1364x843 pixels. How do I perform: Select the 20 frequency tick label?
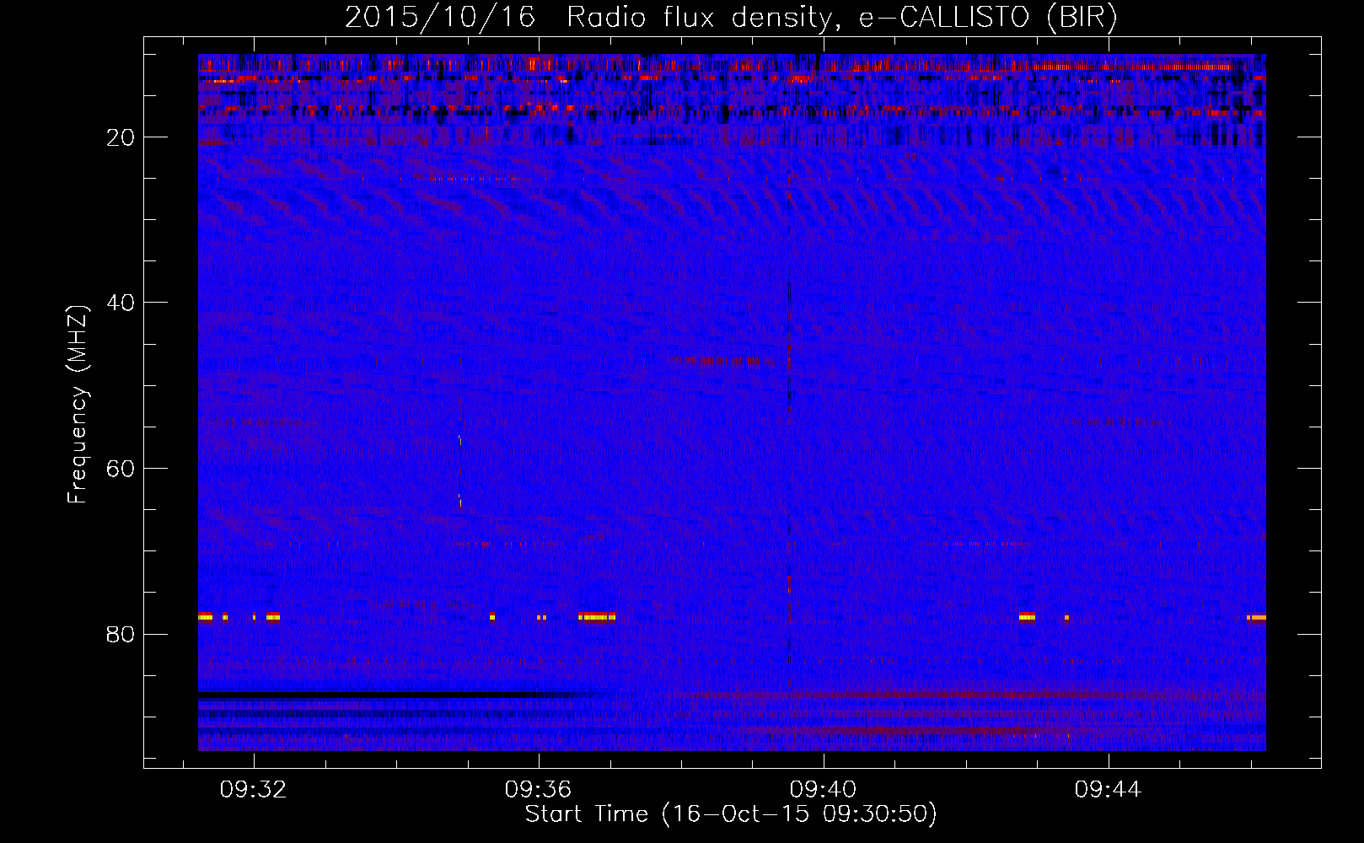coord(121,137)
